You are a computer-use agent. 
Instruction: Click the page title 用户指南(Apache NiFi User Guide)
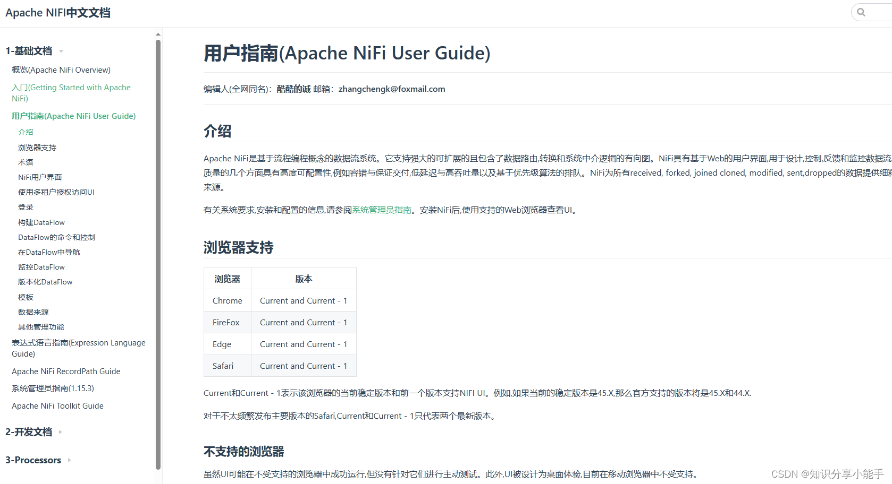(x=347, y=53)
